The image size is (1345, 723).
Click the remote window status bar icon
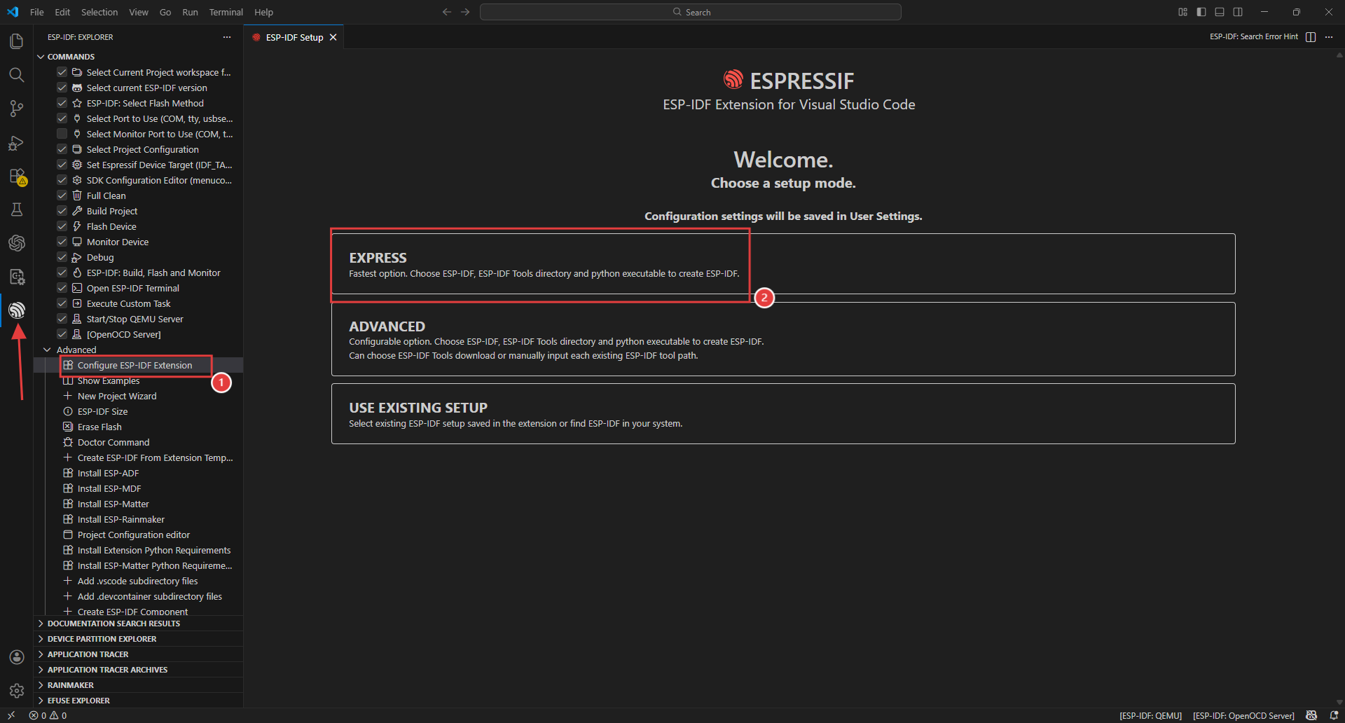pos(11,715)
